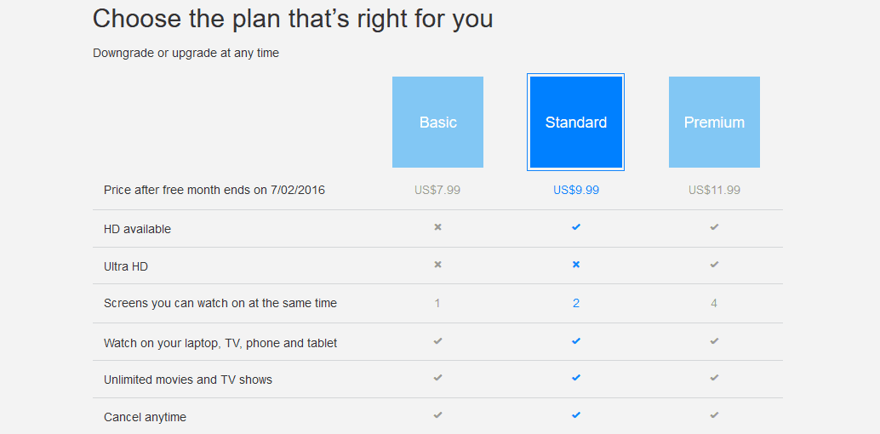Image resolution: width=880 pixels, height=434 pixels.
Task: Click the US$7.99 Basic price
Action: pyautogui.click(x=437, y=191)
